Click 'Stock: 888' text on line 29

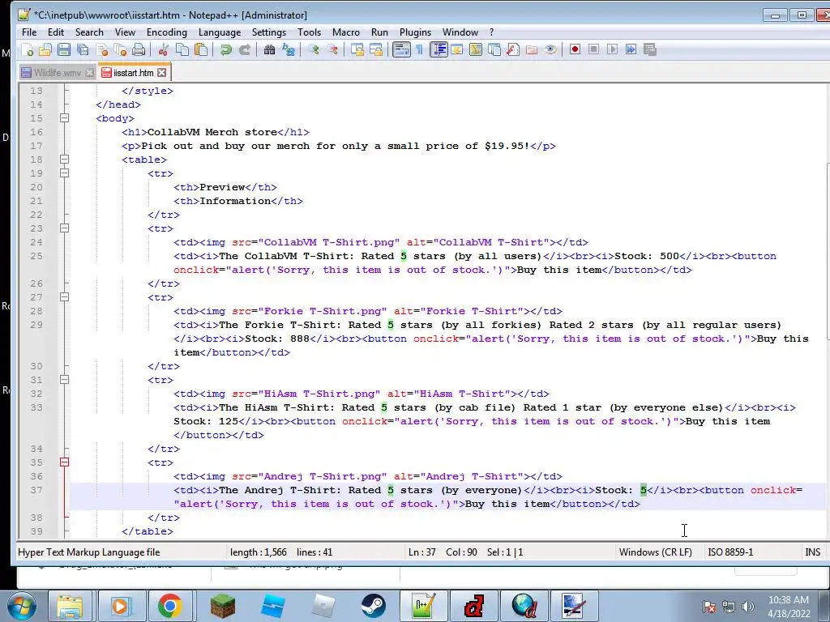point(277,339)
